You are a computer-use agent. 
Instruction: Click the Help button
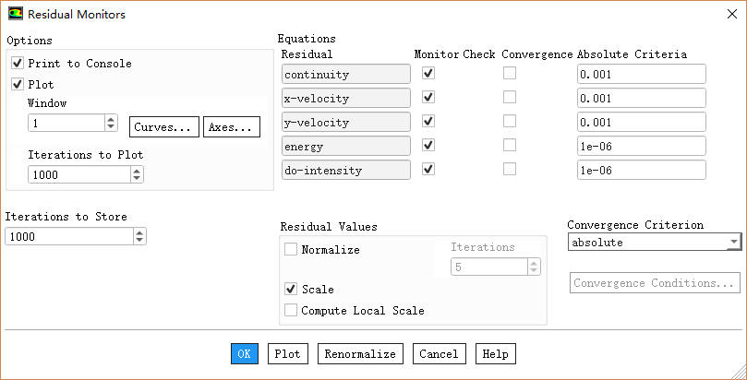pos(495,354)
